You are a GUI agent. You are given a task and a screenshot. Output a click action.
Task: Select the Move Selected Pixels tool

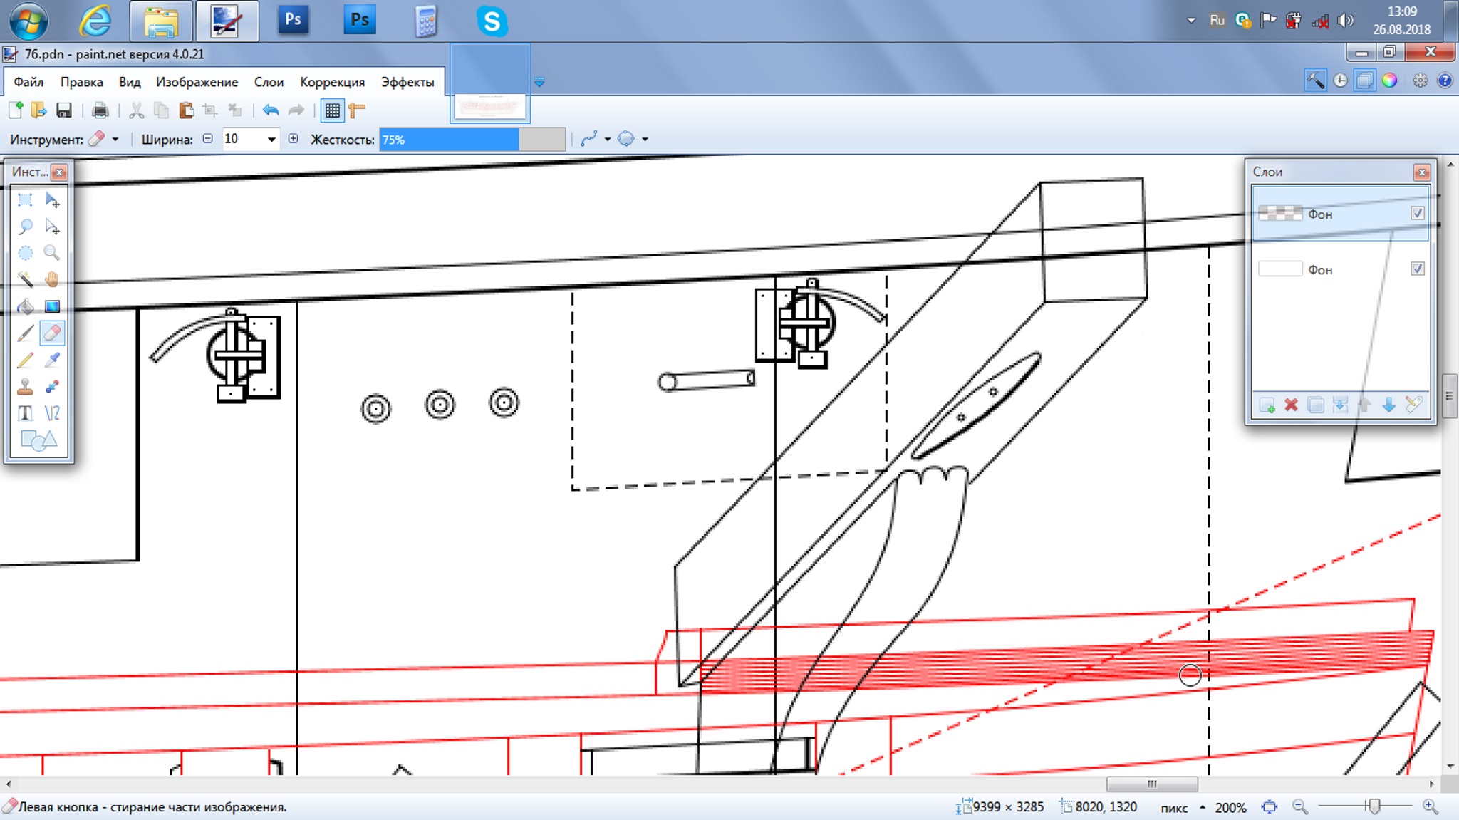(52, 199)
